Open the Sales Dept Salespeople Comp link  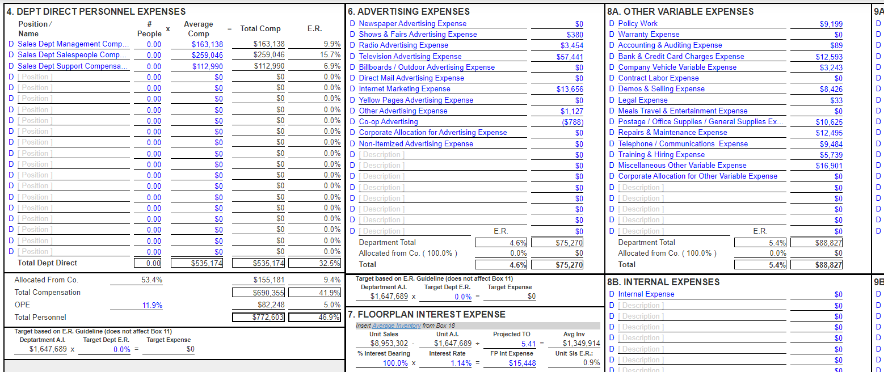[73, 55]
